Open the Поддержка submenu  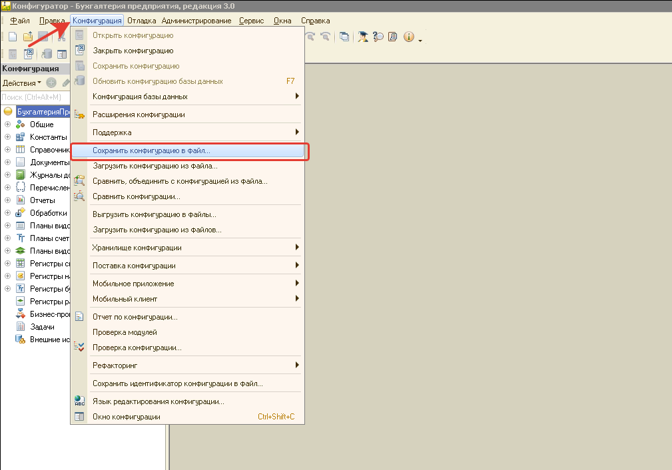(x=187, y=132)
